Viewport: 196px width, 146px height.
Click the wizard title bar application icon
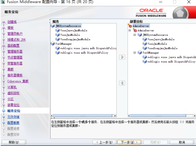(2, 2)
